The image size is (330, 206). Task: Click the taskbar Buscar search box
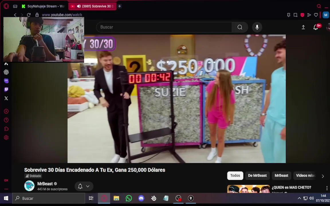tap(48, 198)
